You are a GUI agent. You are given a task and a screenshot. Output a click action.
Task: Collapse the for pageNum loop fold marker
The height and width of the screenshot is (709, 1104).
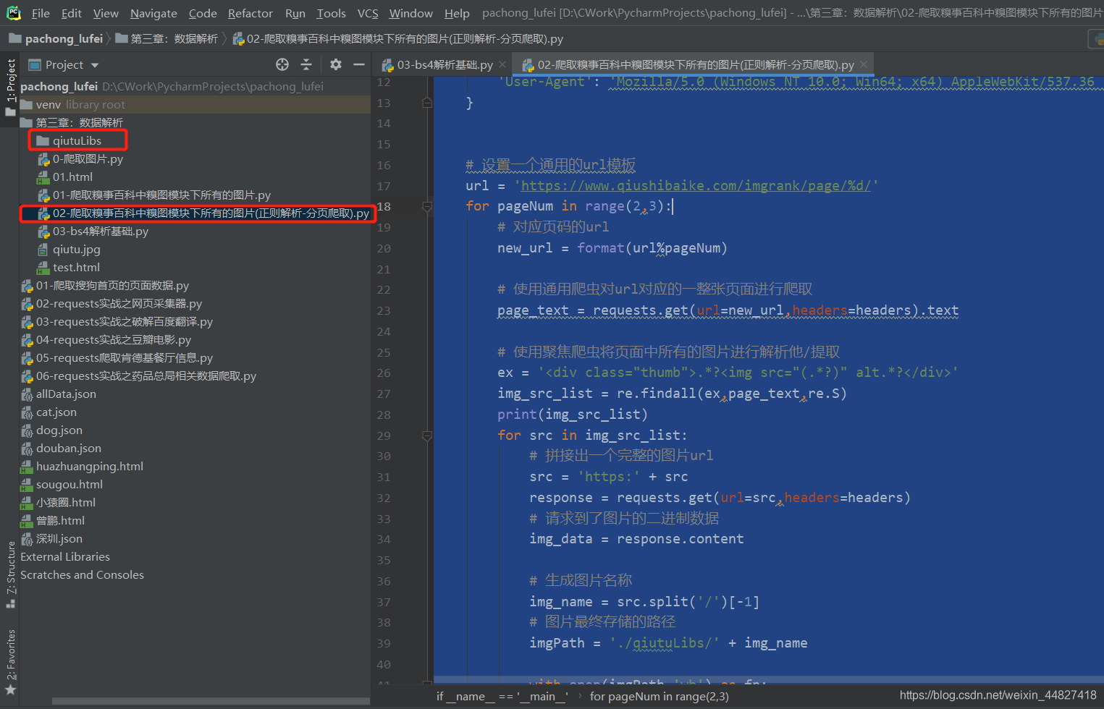[x=427, y=207]
